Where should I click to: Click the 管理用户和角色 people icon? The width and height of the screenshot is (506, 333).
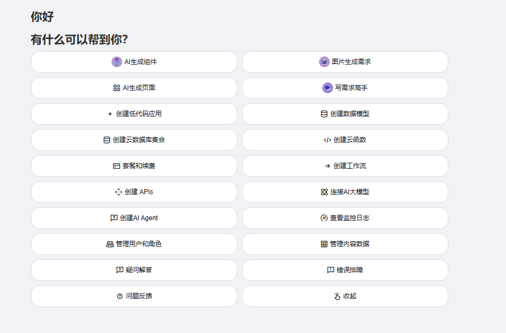point(110,244)
